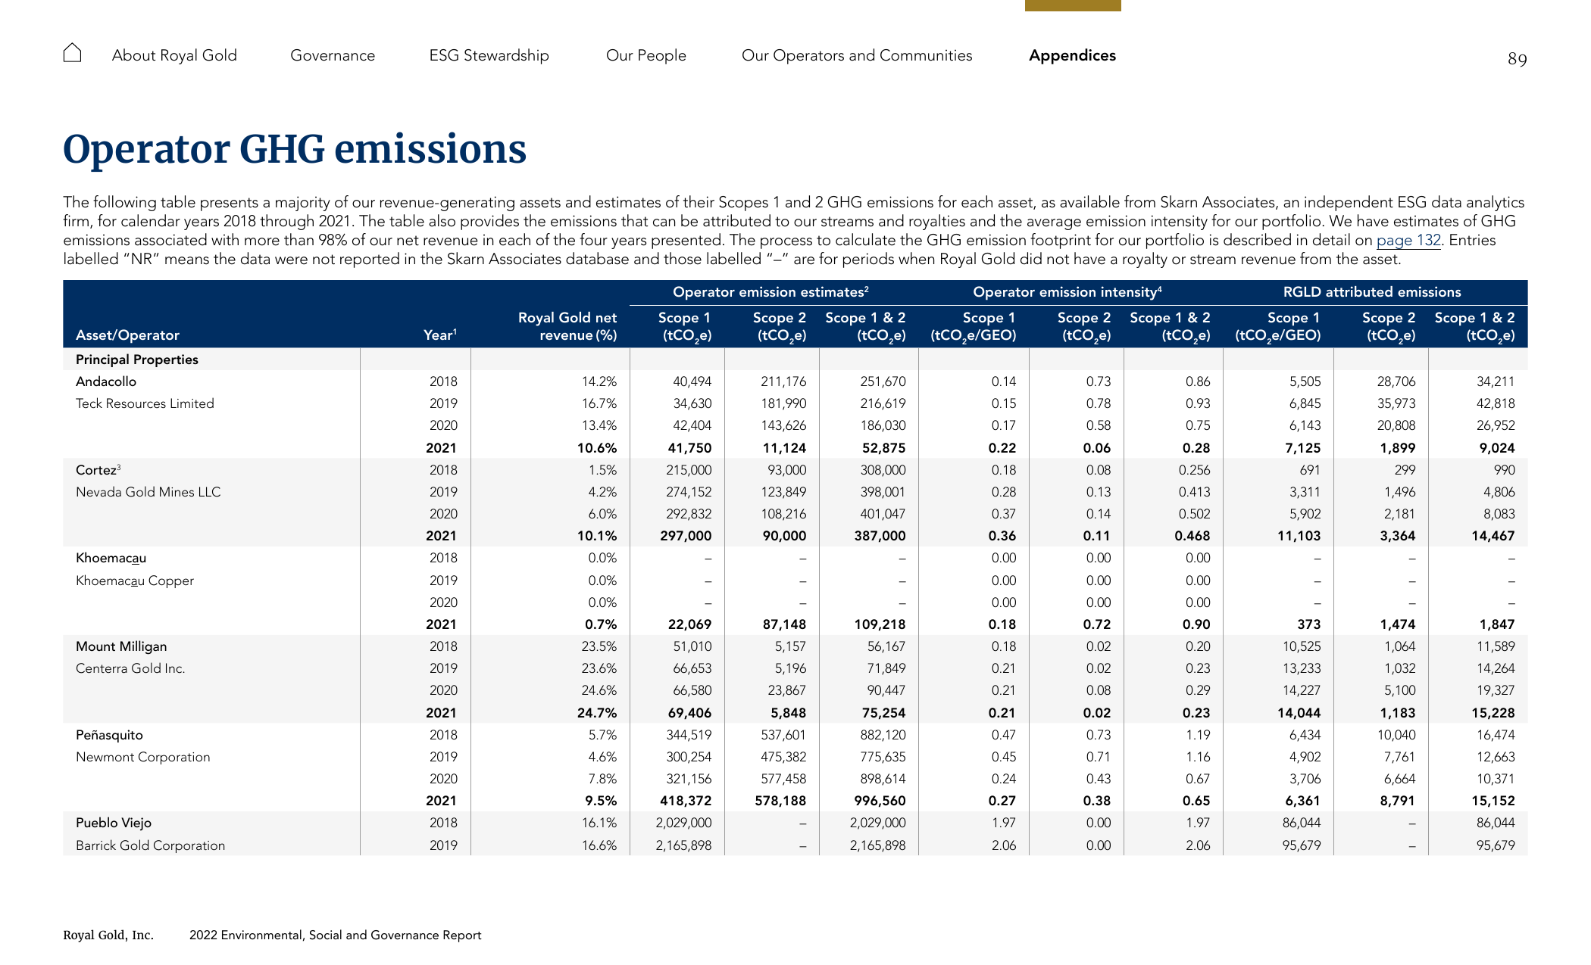The image size is (1591, 965).
Task: Click page number 89
Action: pos(1517,59)
